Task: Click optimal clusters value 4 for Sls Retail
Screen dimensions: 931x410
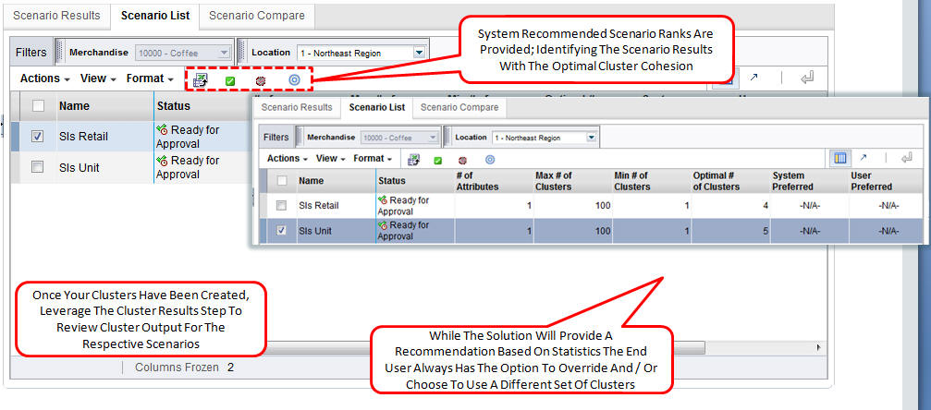Action: [x=766, y=205]
